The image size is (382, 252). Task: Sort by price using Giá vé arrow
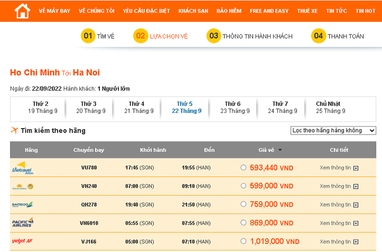[280, 150]
